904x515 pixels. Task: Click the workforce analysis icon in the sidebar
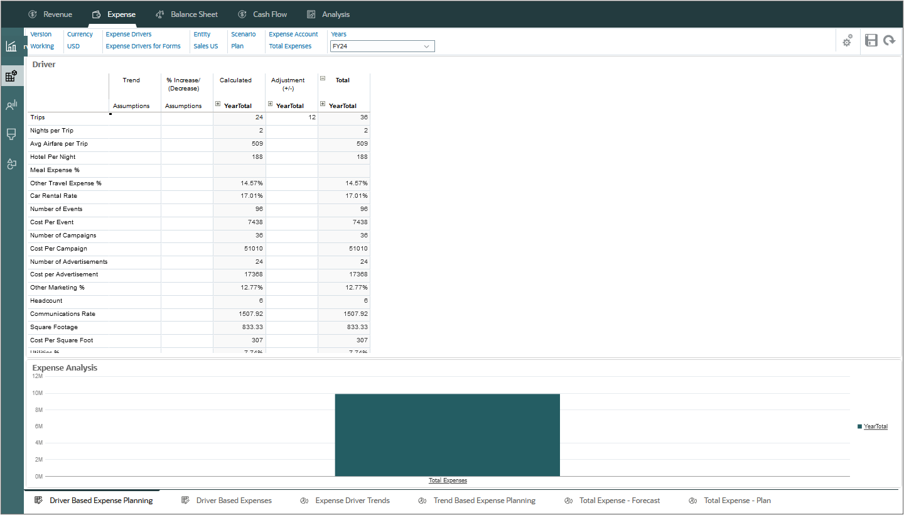(11, 105)
